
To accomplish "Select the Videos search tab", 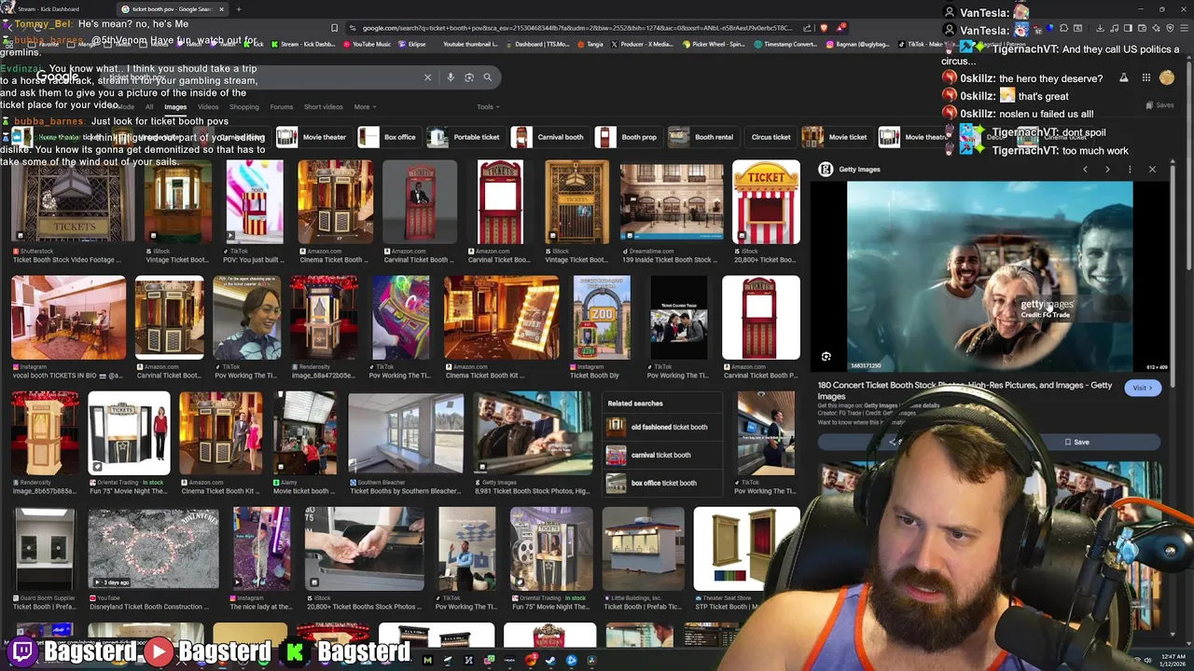I will (208, 107).
